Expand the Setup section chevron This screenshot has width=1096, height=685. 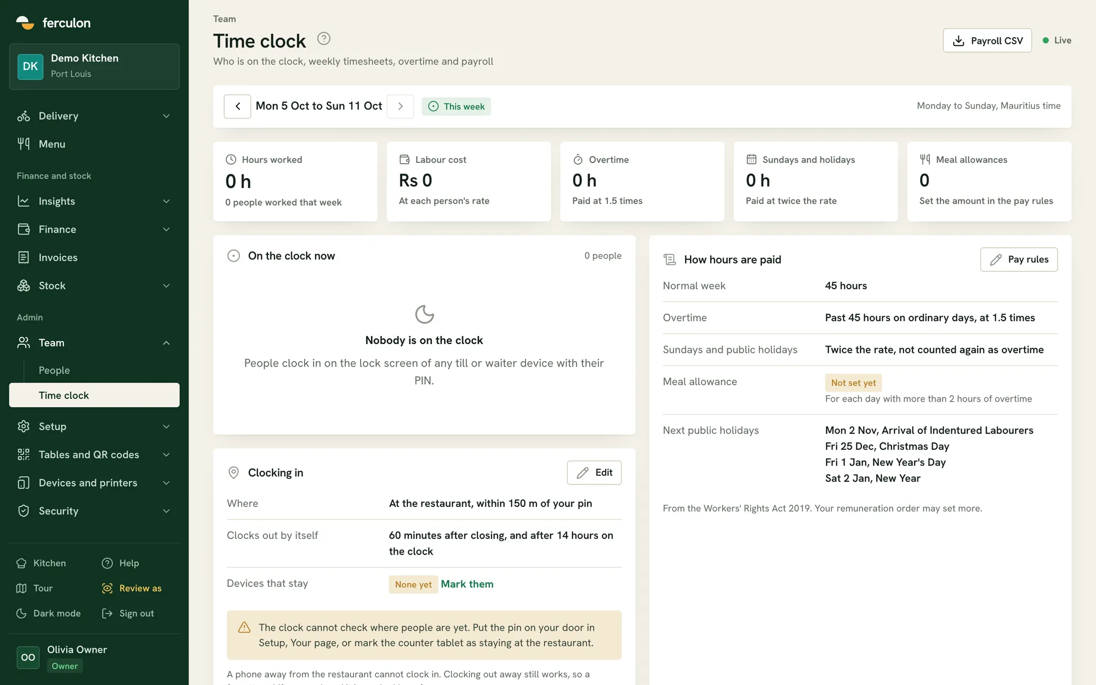pyautogui.click(x=166, y=426)
